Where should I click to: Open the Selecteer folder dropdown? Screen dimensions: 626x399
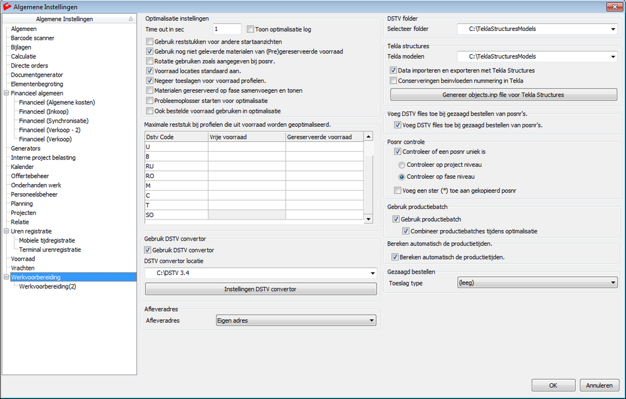tap(613, 29)
